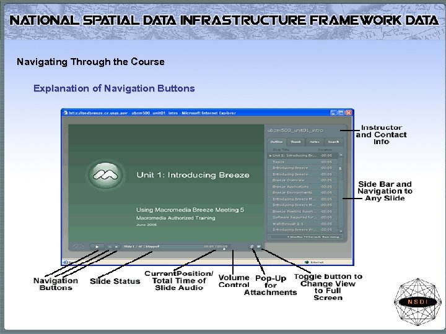Image resolution: width=446 pixels, height=334 pixels.
Task: Maximize the Internet Explorer window
Action: [x=341, y=113]
